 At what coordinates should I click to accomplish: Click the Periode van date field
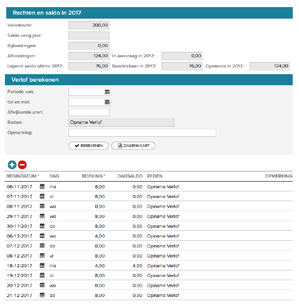[x=86, y=92]
